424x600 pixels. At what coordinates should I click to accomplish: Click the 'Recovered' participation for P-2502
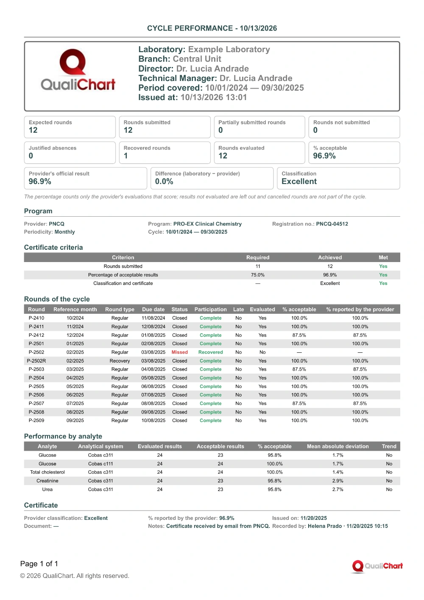(211, 352)
